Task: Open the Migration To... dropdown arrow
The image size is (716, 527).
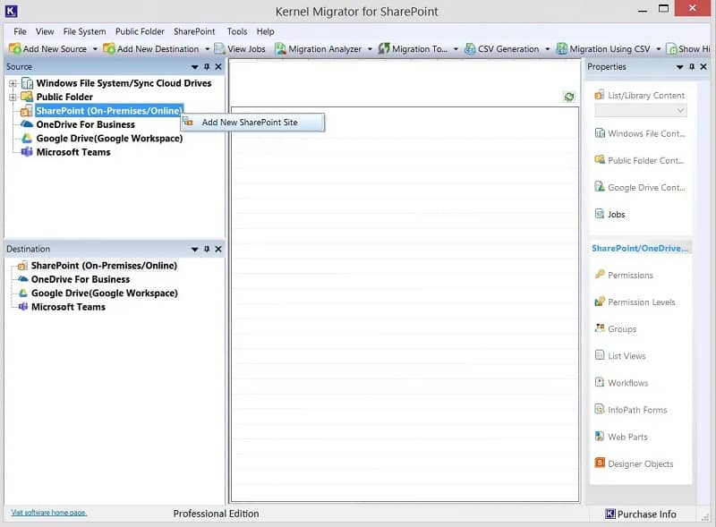Action: [x=456, y=49]
